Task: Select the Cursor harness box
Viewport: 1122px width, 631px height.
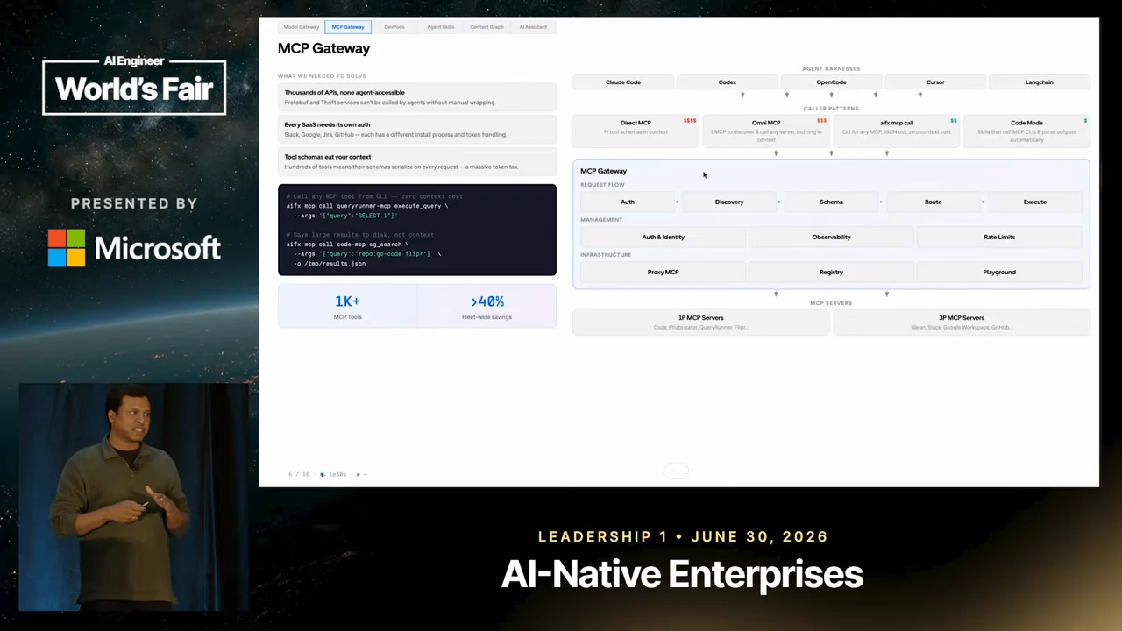Action: click(x=935, y=82)
